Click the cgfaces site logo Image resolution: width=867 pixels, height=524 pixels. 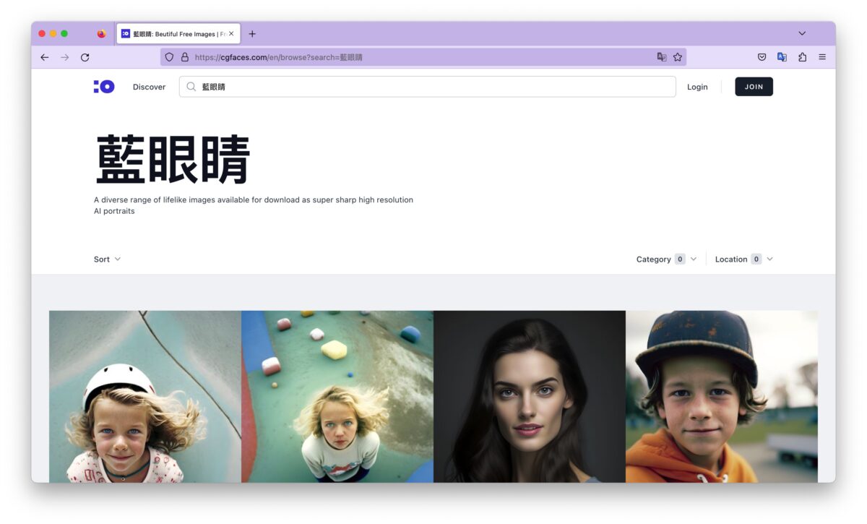pyautogui.click(x=104, y=87)
